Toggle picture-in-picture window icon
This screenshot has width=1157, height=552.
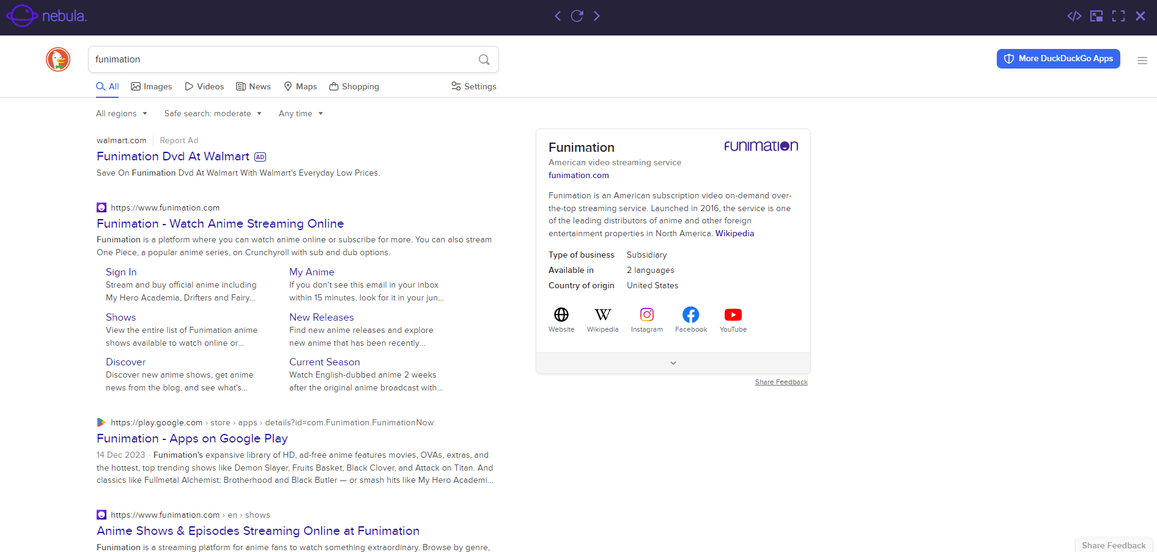1096,16
